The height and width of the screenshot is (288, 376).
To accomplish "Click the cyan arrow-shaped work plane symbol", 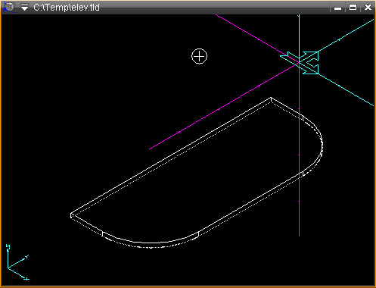I will coord(300,63).
